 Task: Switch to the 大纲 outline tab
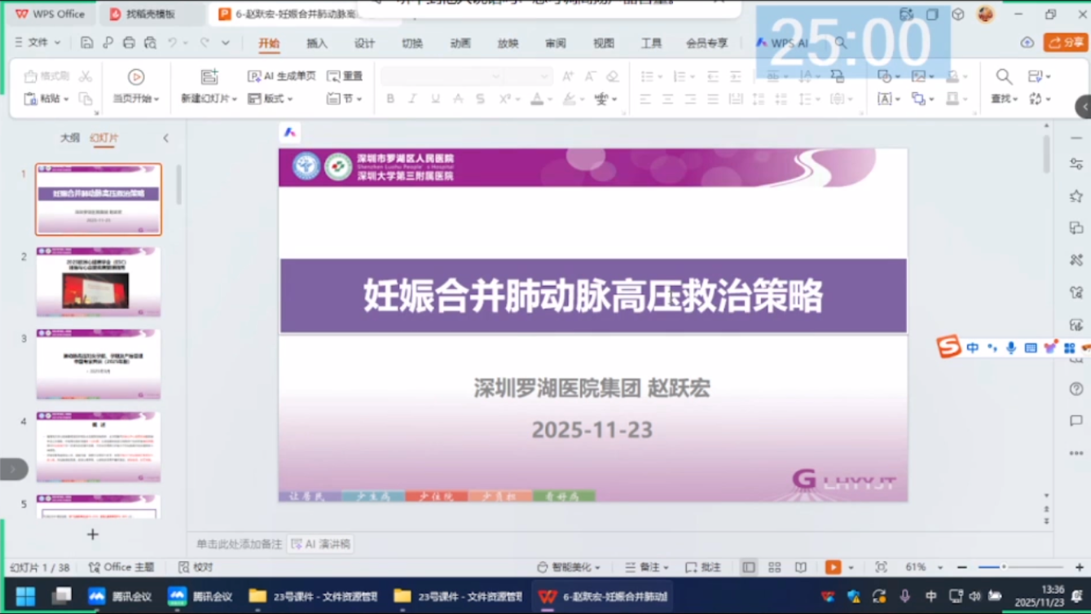pyautogui.click(x=70, y=138)
